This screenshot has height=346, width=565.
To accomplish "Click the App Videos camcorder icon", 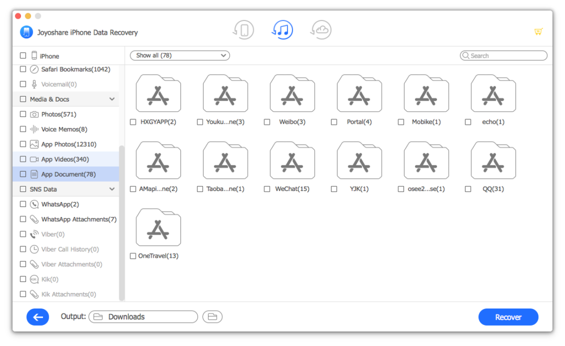I will (34, 159).
